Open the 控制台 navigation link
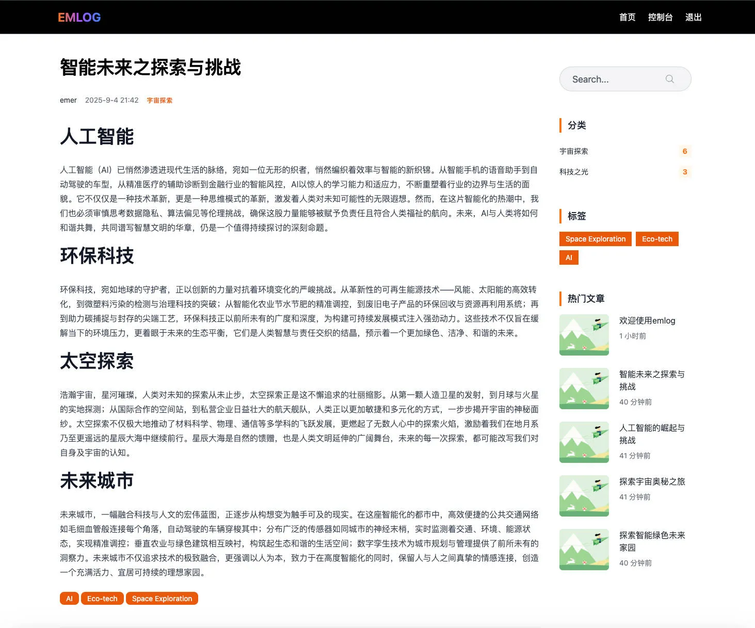755x628 pixels. [661, 17]
